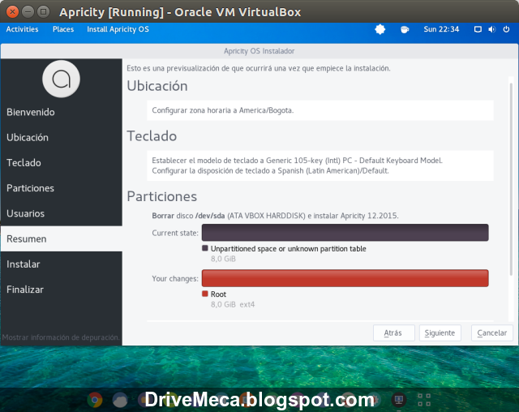Image resolution: width=519 pixels, height=412 pixels.
Task: Select Resumen step in sidebar
Action: coord(62,238)
